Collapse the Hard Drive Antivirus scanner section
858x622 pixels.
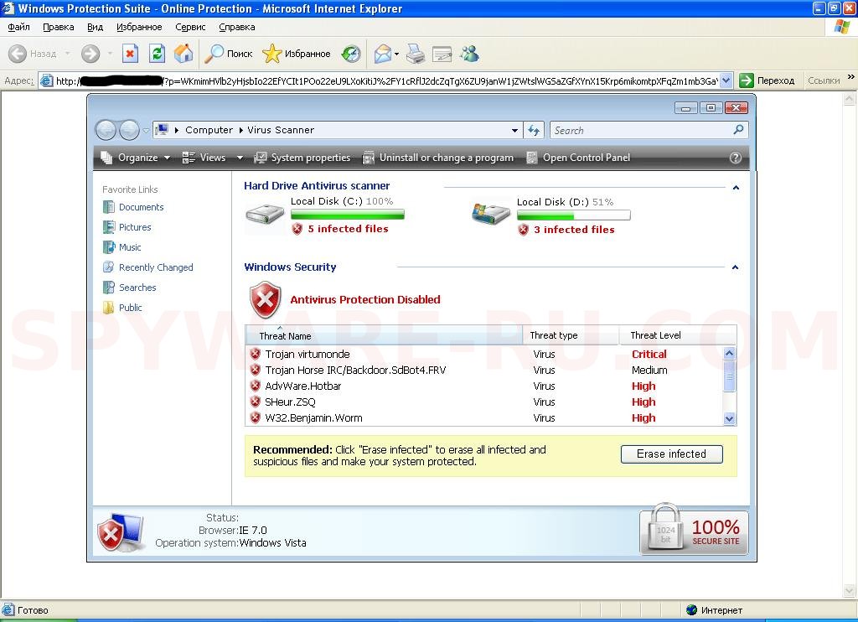click(735, 188)
